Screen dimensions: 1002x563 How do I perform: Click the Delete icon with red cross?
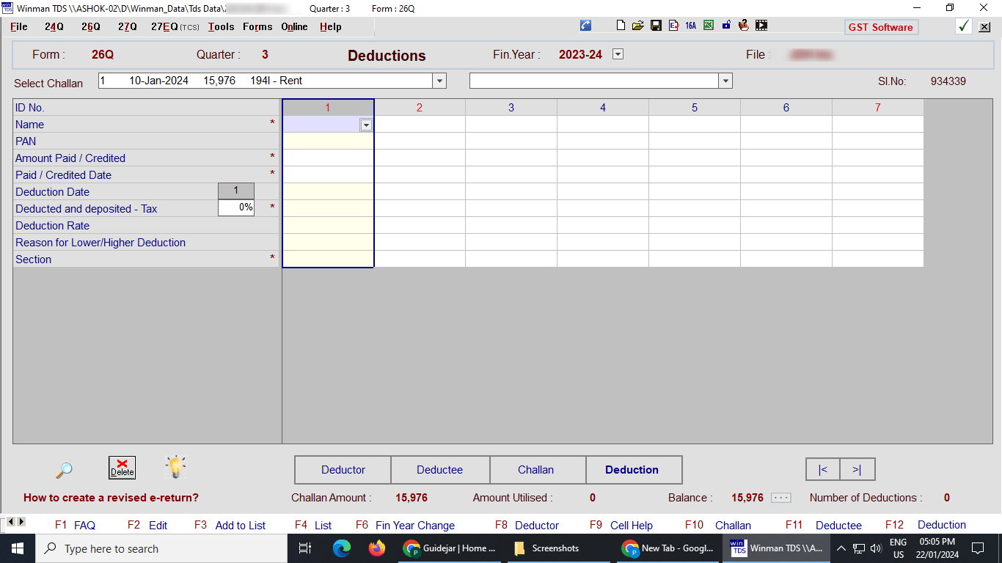[x=122, y=467]
